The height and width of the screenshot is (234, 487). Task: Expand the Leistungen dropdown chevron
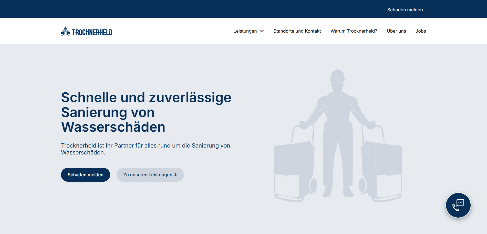(x=262, y=31)
